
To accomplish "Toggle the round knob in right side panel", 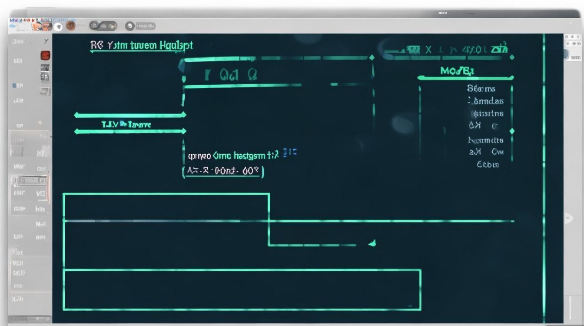I will click(566, 54).
